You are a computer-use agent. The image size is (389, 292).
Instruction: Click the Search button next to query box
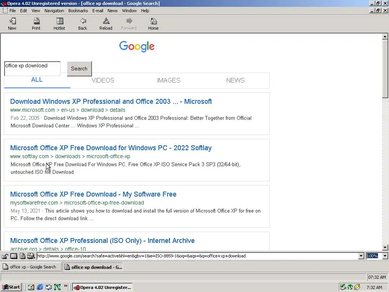point(79,68)
